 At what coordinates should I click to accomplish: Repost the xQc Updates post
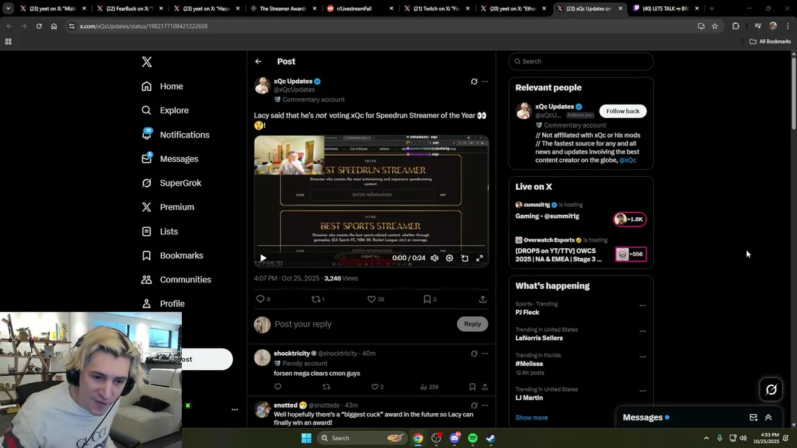coord(318,299)
